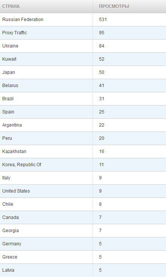Select the Japan row
Viewport: 166px width, 277px height.
click(83, 72)
